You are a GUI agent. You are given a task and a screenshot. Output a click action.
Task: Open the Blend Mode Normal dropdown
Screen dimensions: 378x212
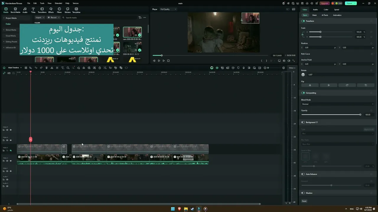click(x=337, y=104)
